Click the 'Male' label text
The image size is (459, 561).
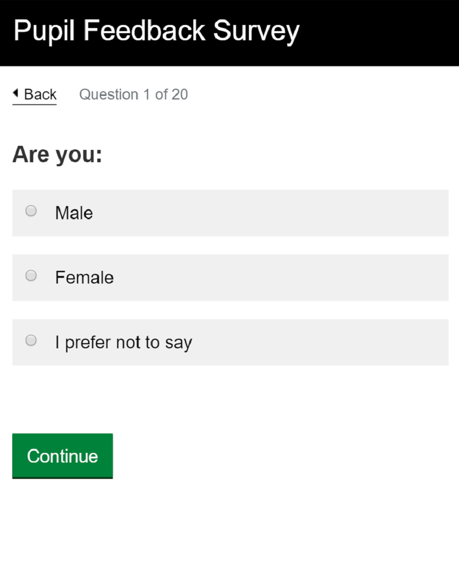[x=74, y=213]
